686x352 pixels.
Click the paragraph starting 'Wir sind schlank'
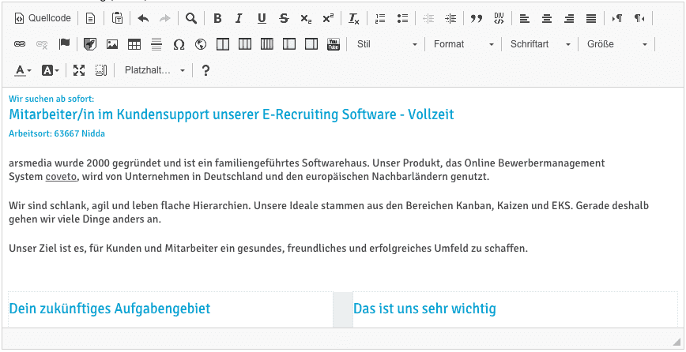tap(329, 212)
